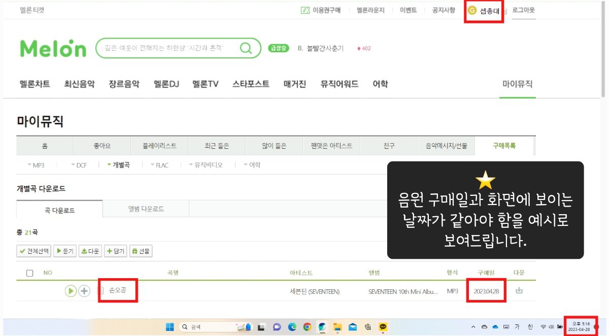Click the 멜론 티켓 link
609x336 pixels.
point(32,10)
